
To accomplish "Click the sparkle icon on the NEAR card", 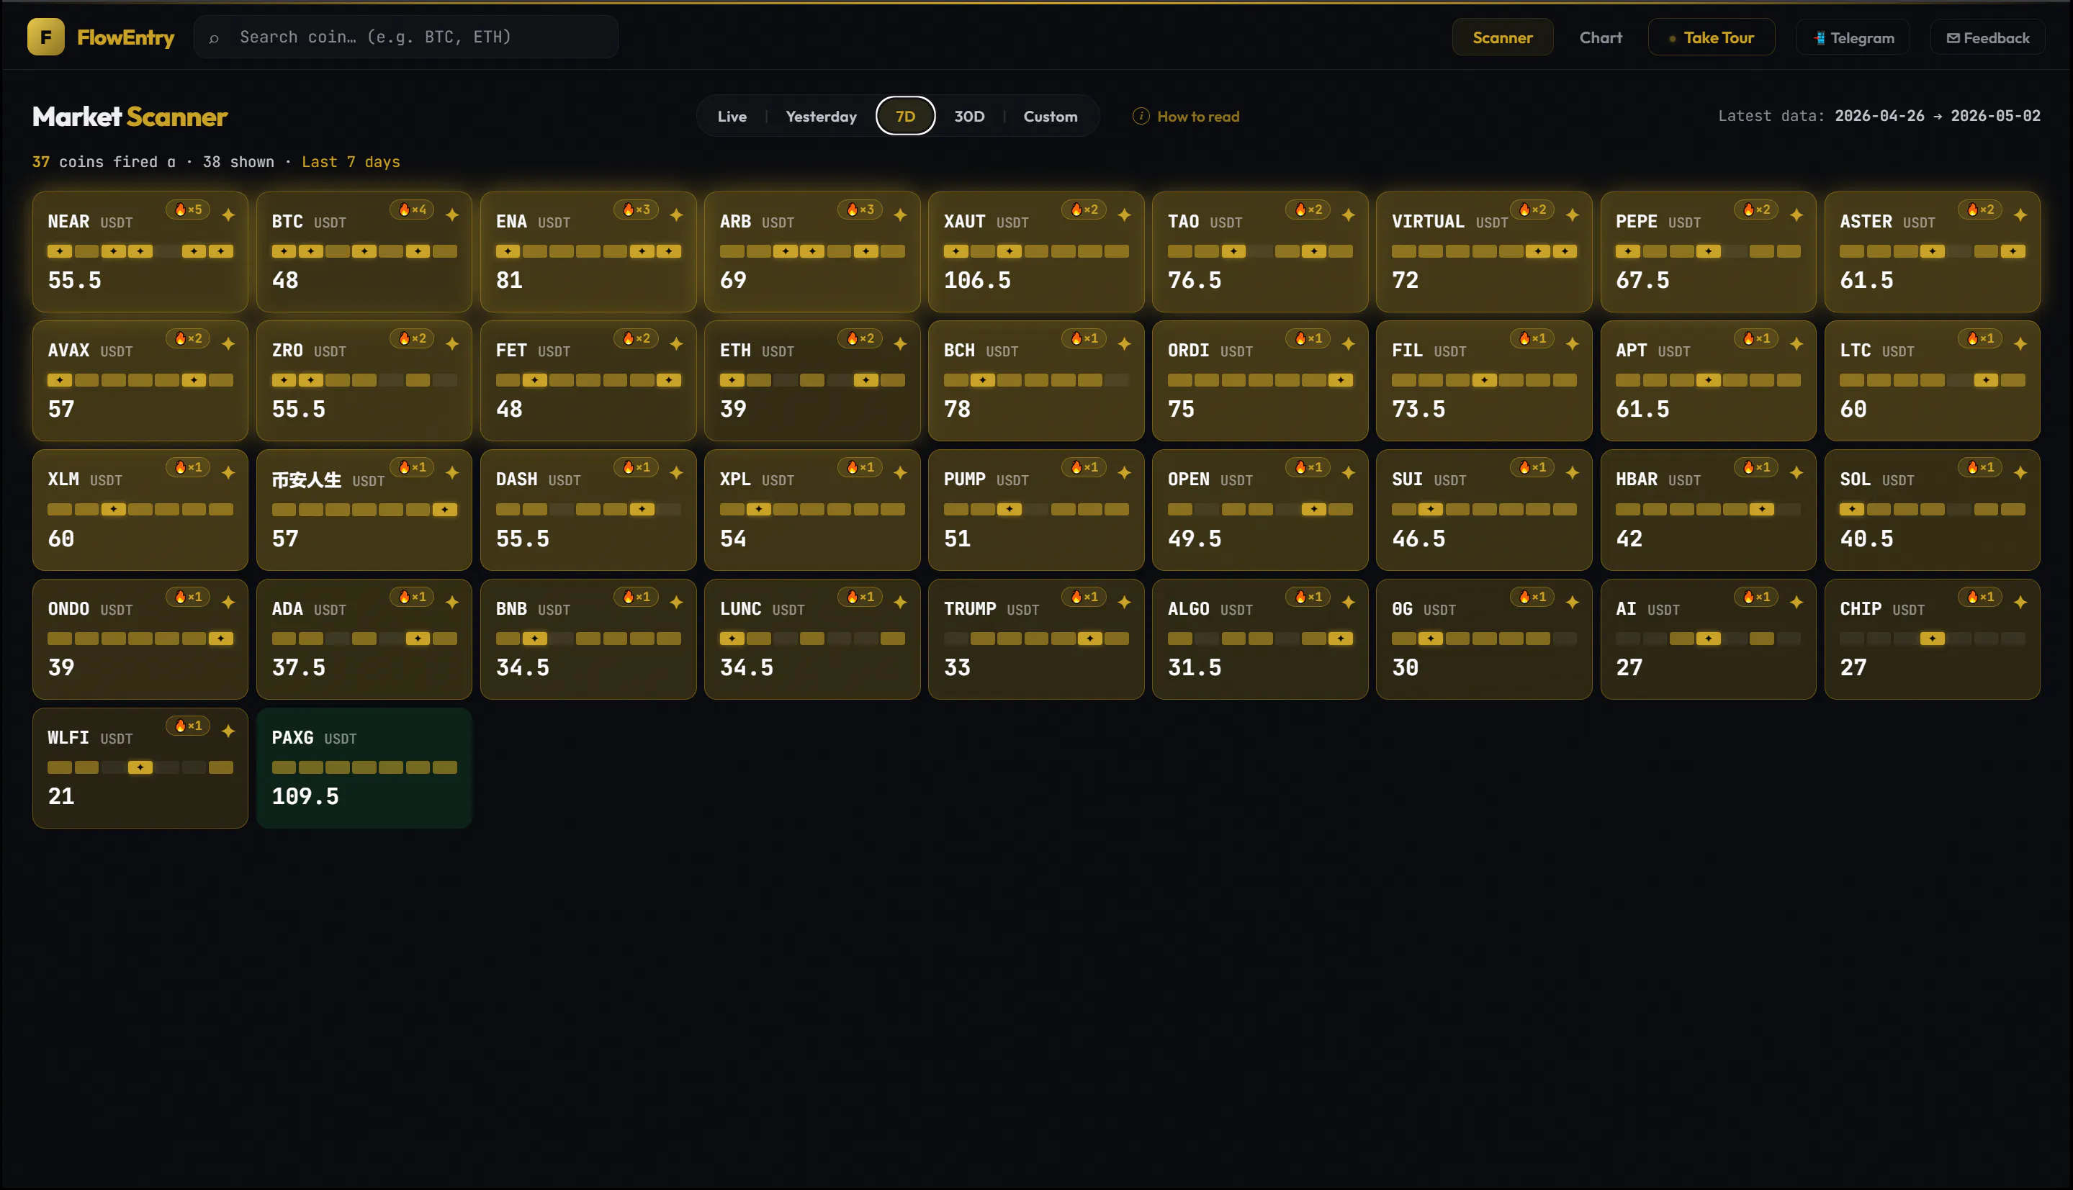I will [229, 215].
